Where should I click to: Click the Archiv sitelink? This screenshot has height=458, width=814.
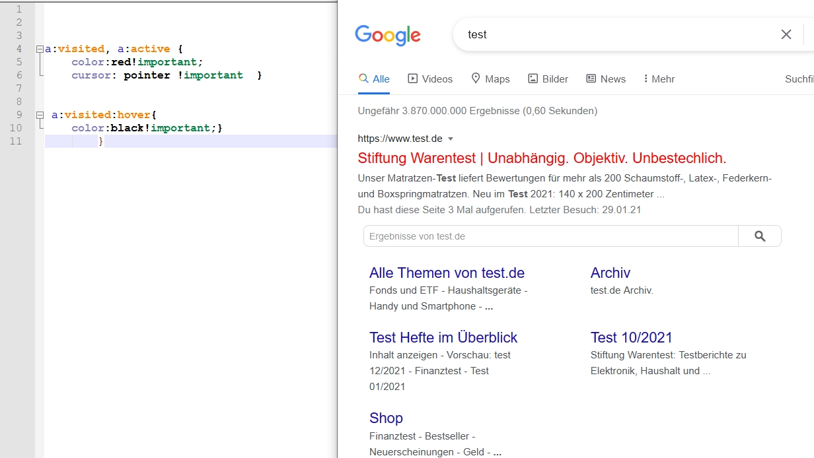pos(610,273)
